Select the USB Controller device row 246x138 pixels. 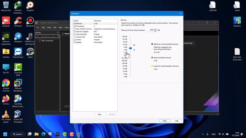(95, 34)
